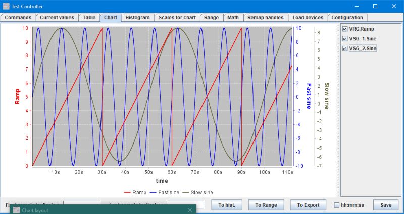Switch to the Current values tab
Viewport: 404px width, 214px height.
57,18
